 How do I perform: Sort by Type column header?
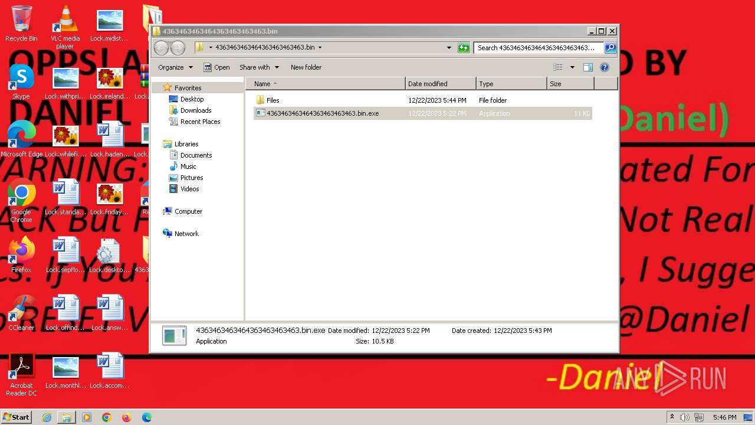pyautogui.click(x=511, y=84)
